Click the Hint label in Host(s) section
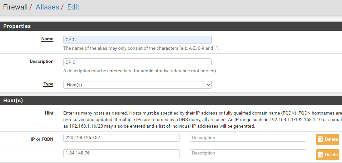 [49, 113]
